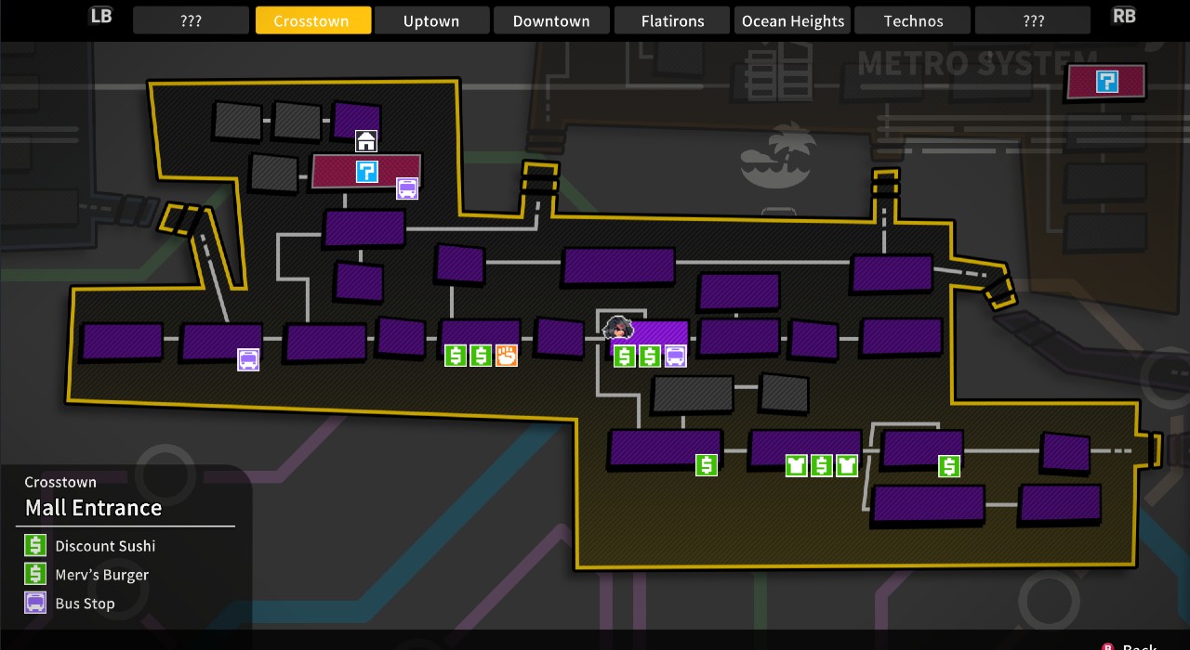
Task: Click the player character head marker
Action: (617, 329)
